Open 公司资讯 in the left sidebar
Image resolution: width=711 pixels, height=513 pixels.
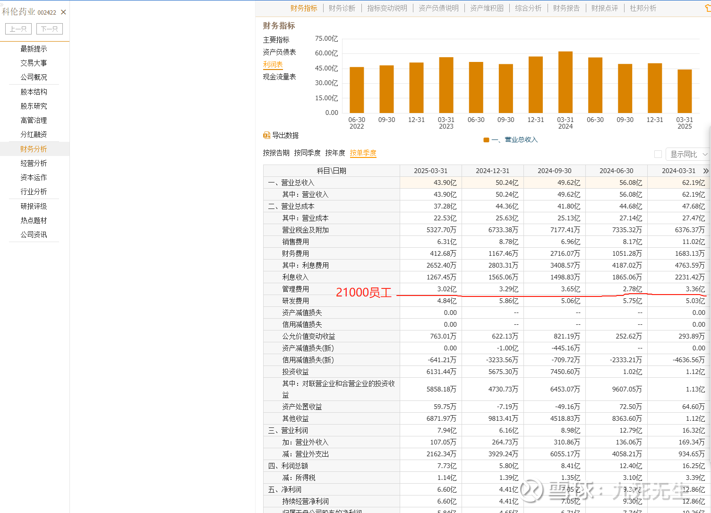pyautogui.click(x=34, y=235)
